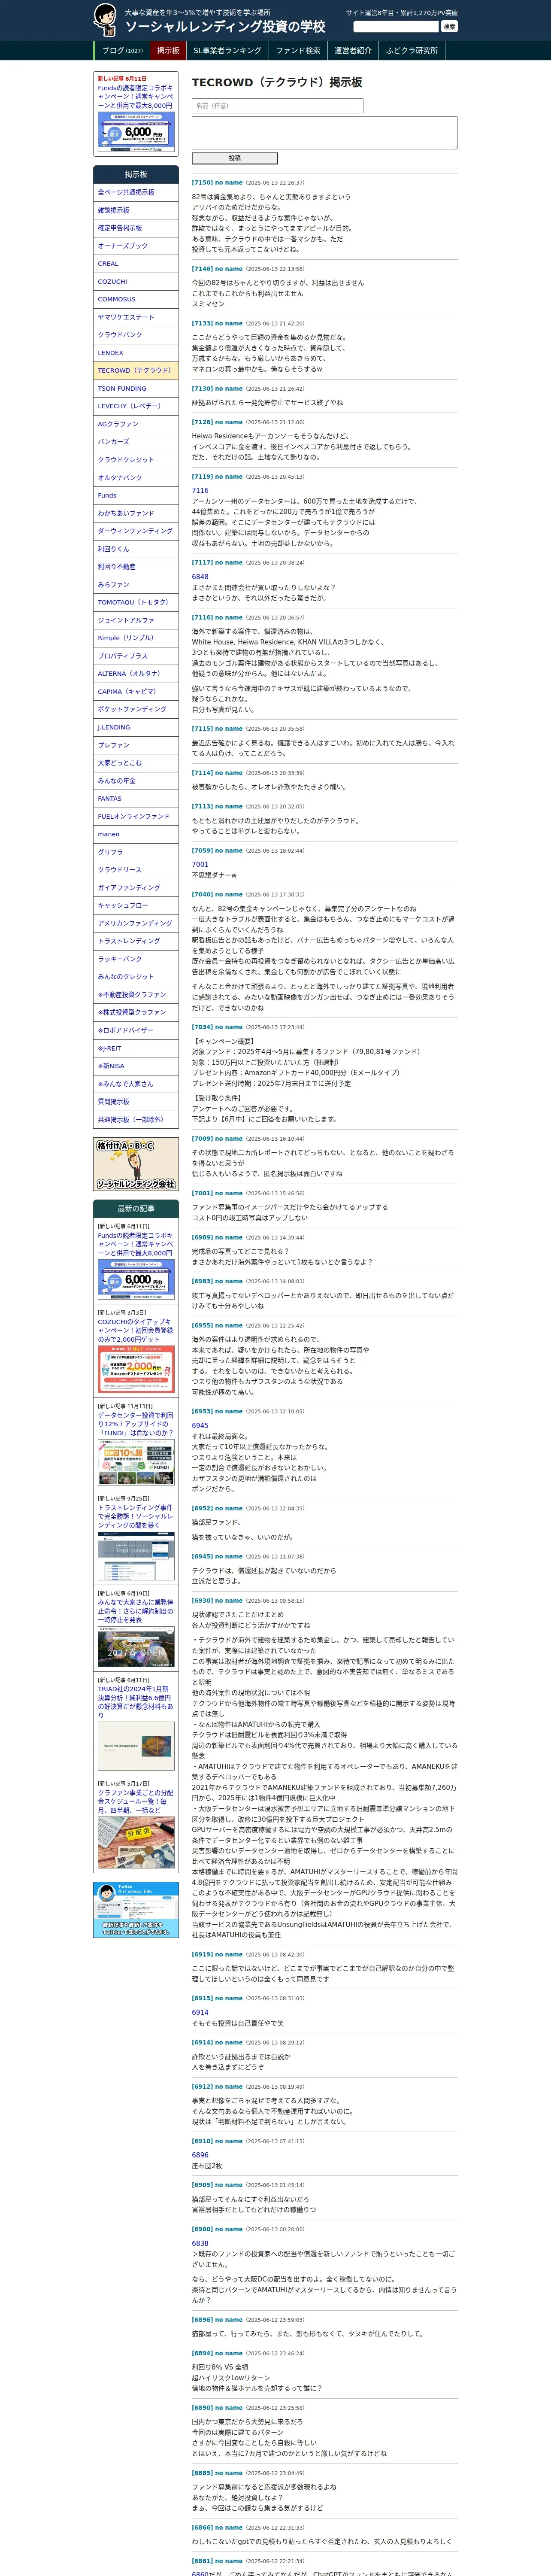Image resolution: width=551 pixels, height=2576 pixels.
Task: Open 全ページ共通掲示板 in sidebar
Action: 136,192
